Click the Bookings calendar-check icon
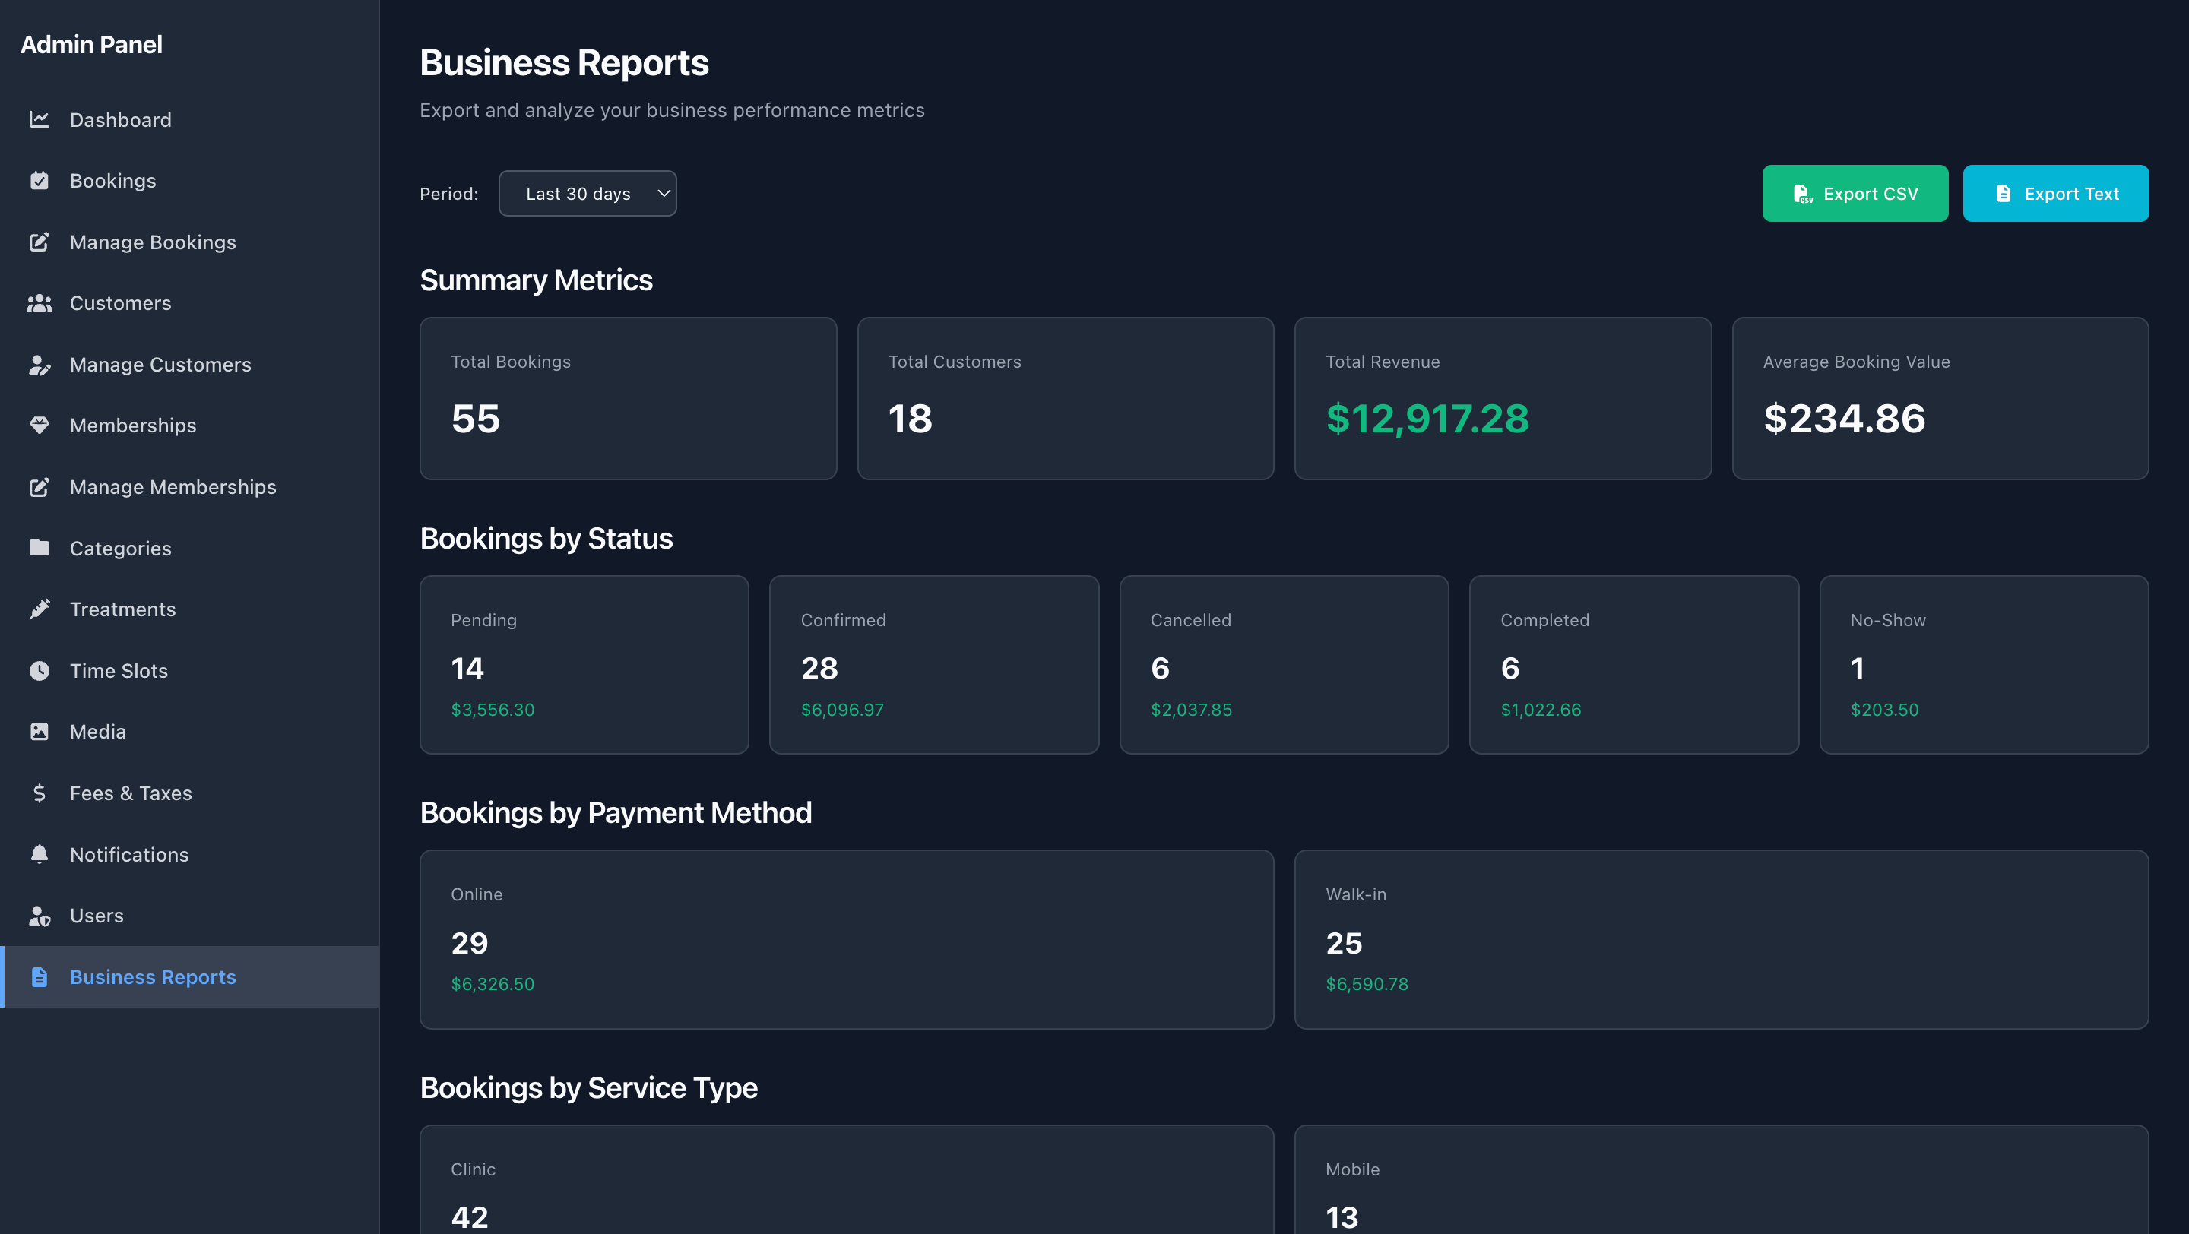The height and width of the screenshot is (1234, 2189). pyautogui.click(x=40, y=180)
